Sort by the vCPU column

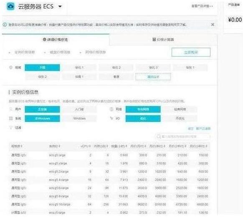point(86,146)
